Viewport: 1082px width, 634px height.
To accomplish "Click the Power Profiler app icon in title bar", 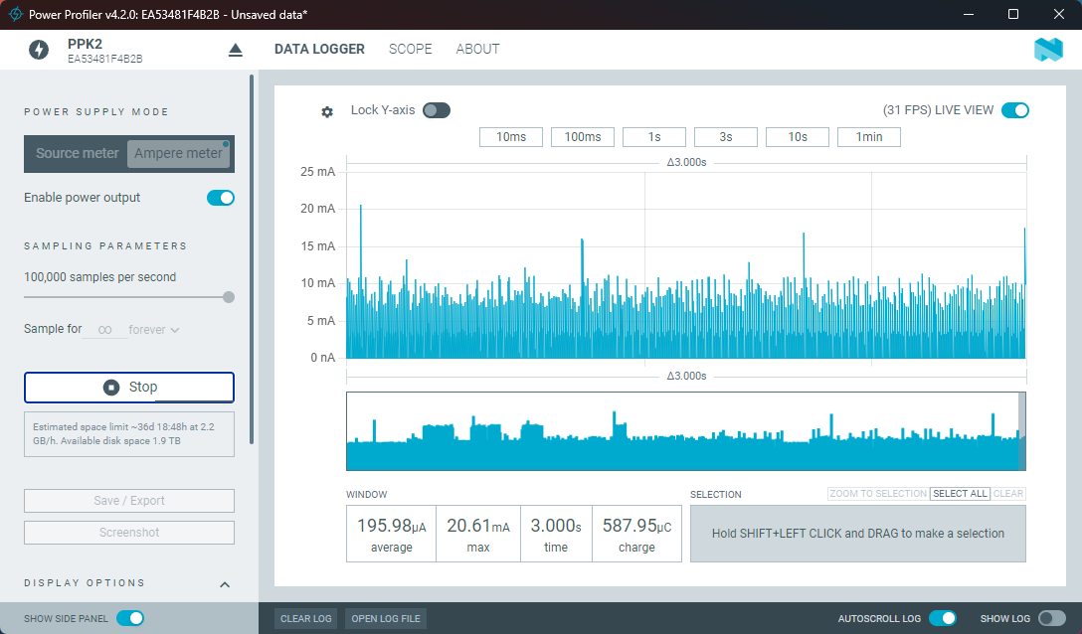I will pyautogui.click(x=16, y=14).
